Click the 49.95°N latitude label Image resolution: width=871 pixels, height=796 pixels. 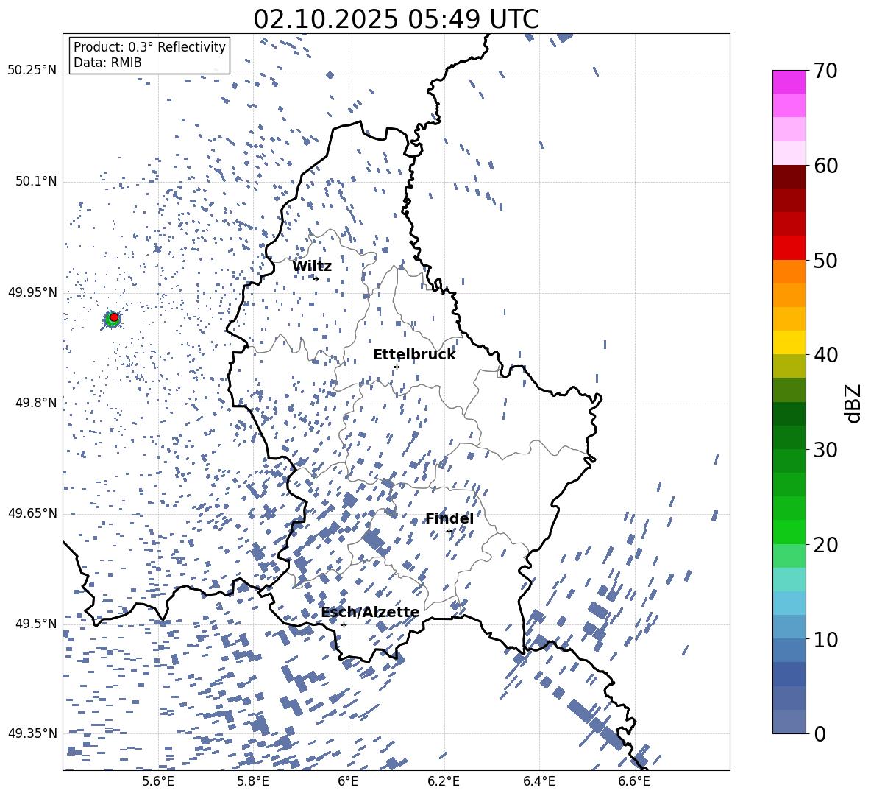click(x=32, y=292)
